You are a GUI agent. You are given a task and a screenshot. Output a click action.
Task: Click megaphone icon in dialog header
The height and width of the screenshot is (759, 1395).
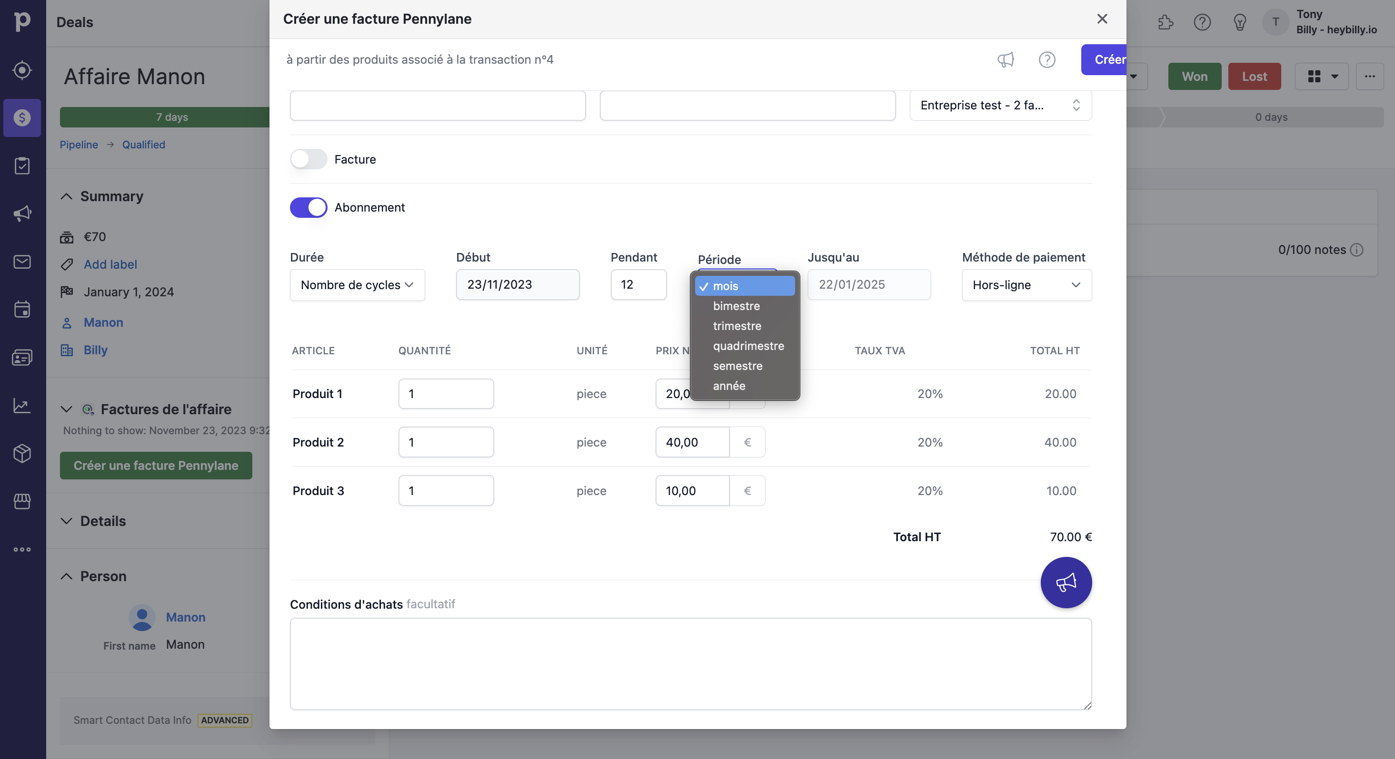click(x=1005, y=59)
